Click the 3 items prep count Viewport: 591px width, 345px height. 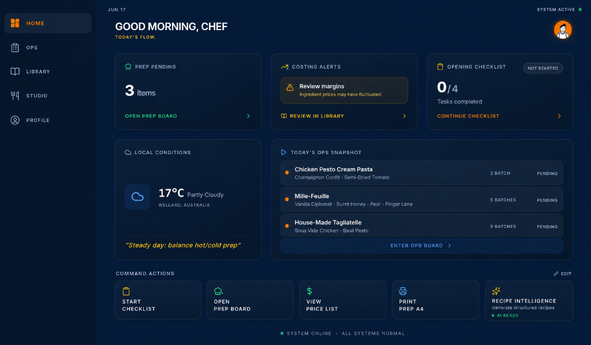click(140, 91)
